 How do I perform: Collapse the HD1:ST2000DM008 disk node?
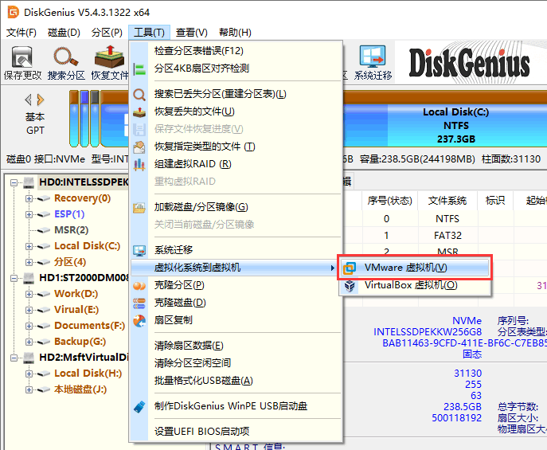(x=14, y=278)
